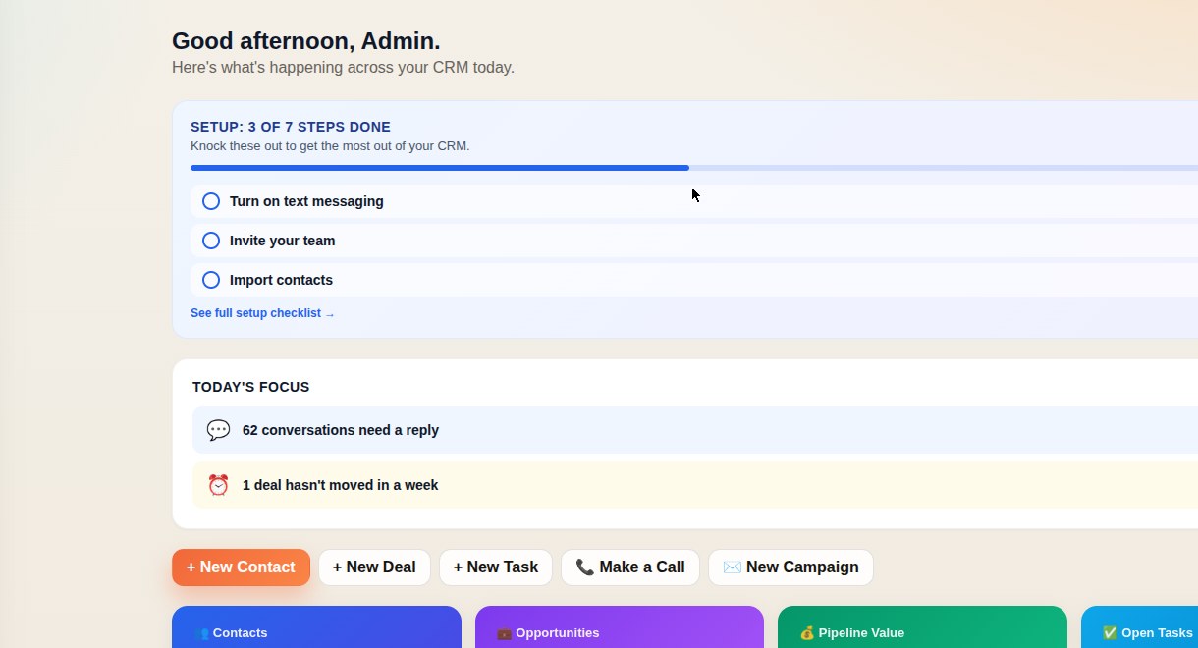Click the green checkmark icon on Open Tasks
This screenshot has height=648, width=1198.
1110,633
